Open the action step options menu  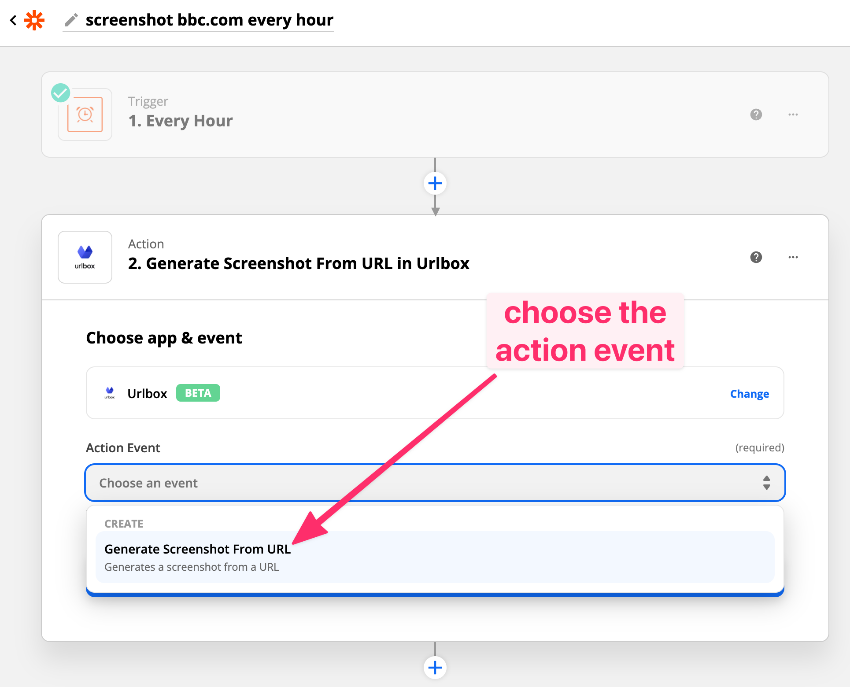[x=793, y=257]
